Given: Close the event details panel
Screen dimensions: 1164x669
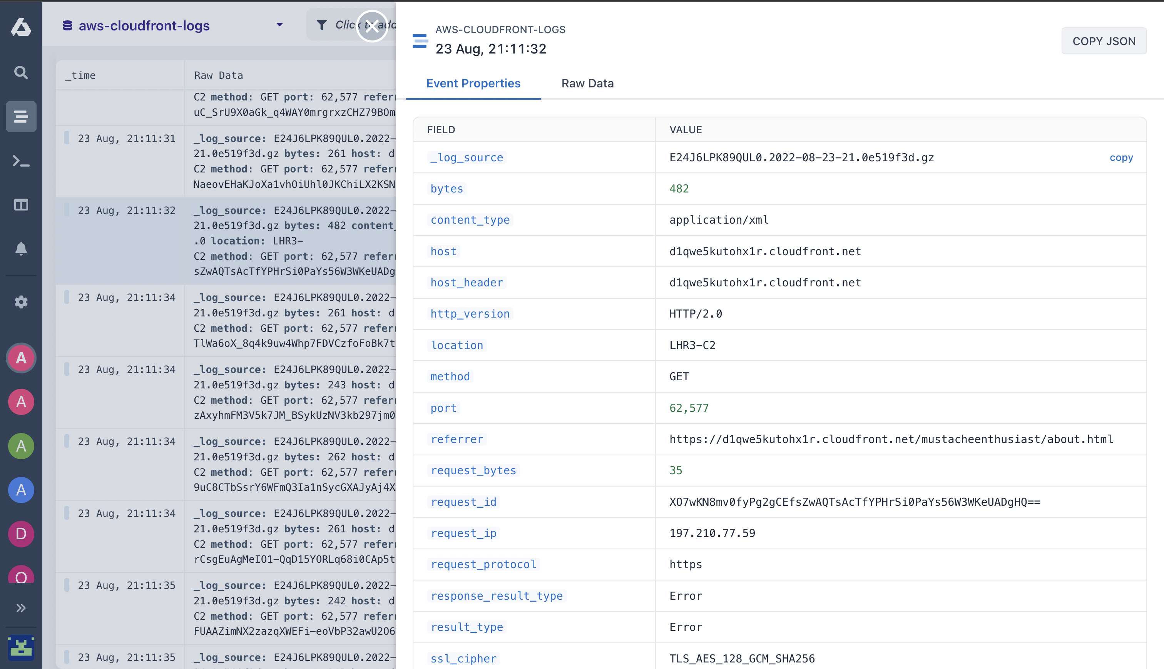Looking at the screenshot, I should click(x=372, y=26).
